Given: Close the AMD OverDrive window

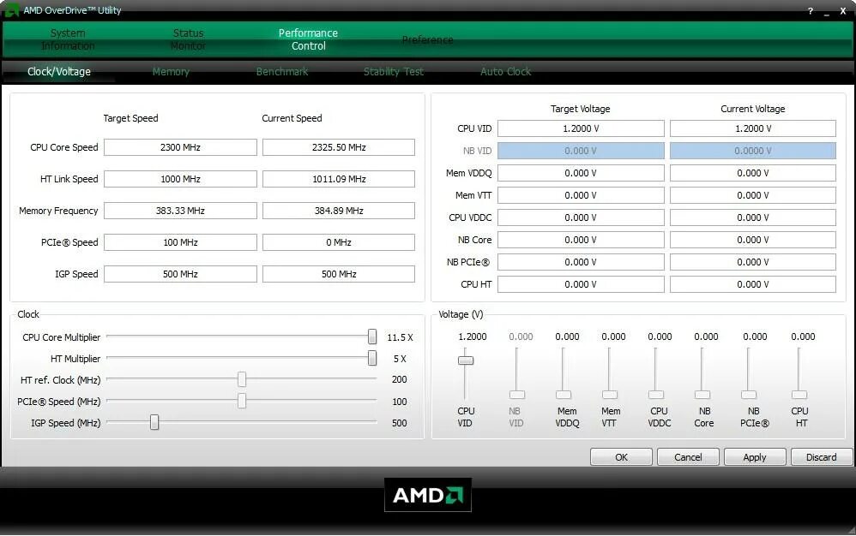Looking at the screenshot, I should [843, 11].
